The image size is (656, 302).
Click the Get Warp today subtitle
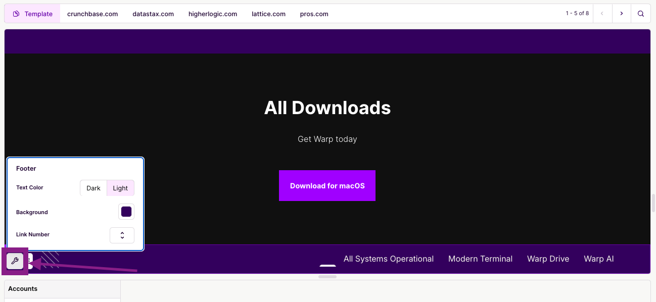327,139
